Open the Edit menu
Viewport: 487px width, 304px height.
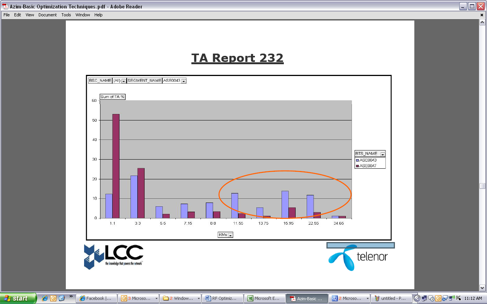[x=18, y=15]
